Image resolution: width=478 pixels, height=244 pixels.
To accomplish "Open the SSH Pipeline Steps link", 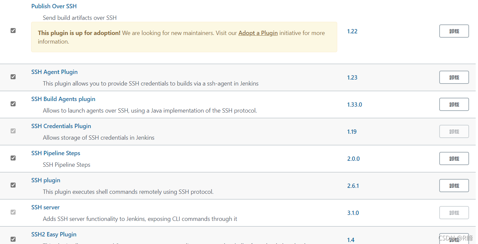I will [56, 153].
